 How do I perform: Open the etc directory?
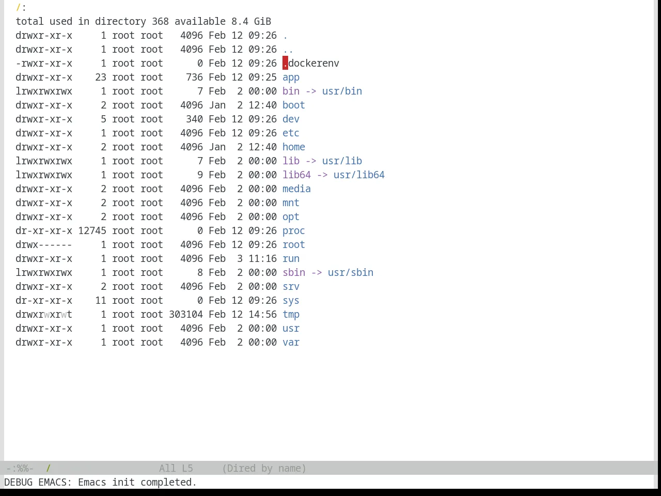(x=291, y=133)
